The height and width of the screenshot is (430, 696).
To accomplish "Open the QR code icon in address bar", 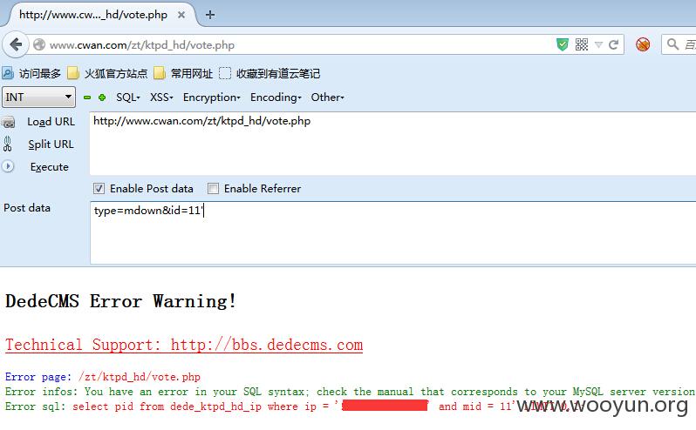I will (582, 44).
